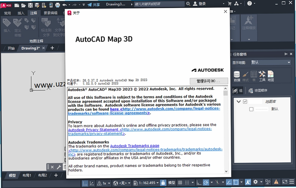Viewport: 296px width, 188px height.
Task: Click the wrench icon on the command line
Action: [59, 167]
